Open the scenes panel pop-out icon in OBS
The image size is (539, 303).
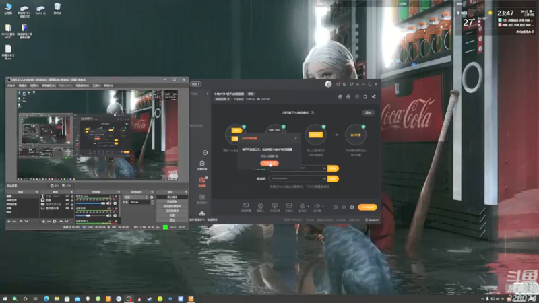tap(36, 192)
